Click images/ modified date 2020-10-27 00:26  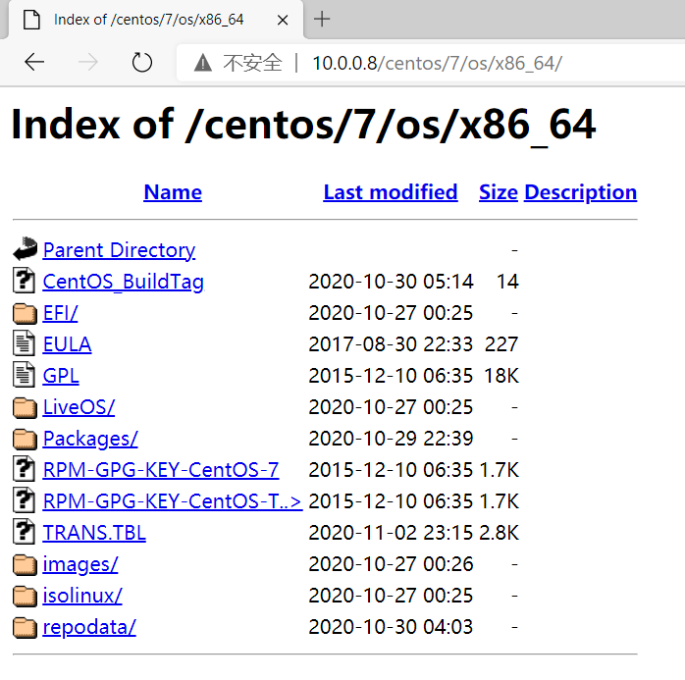coord(391,564)
